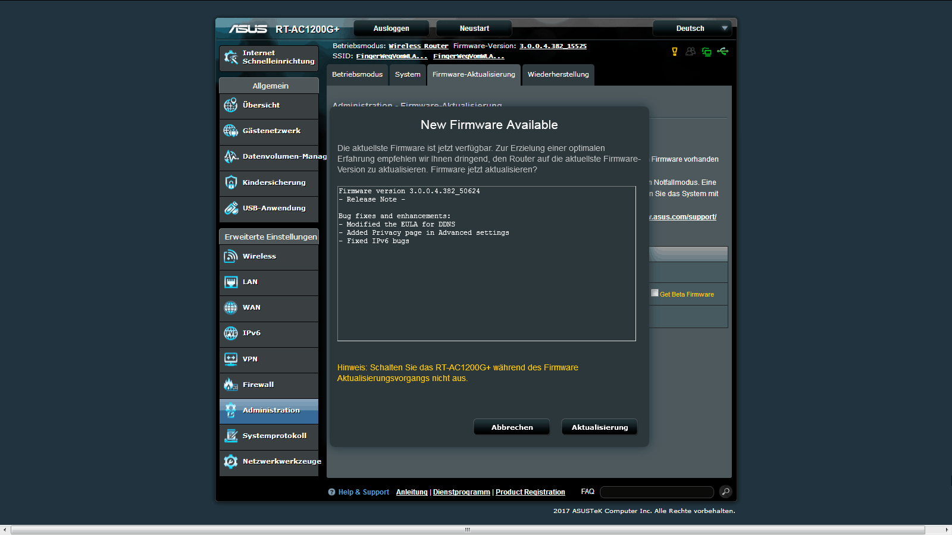The width and height of the screenshot is (952, 535).
Task: Click the FAQ label
Action: tap(588, 492)
